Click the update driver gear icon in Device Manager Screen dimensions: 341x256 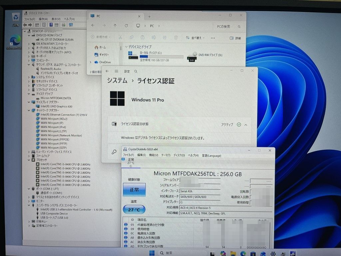pos(64,25)
